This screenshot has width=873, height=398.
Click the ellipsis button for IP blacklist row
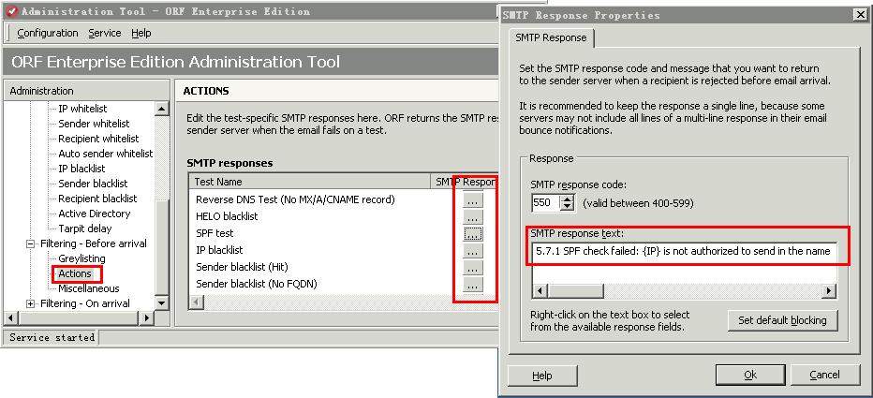click(473, 251)
